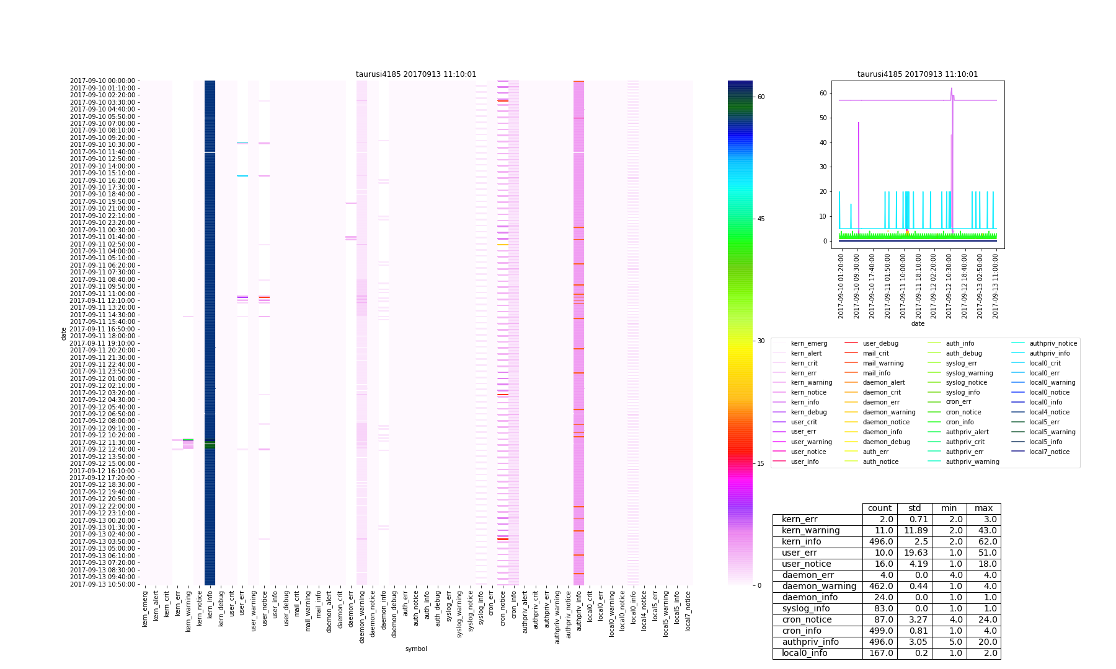
Task: Select the kern_warning row label in the table
Action: 810,531
